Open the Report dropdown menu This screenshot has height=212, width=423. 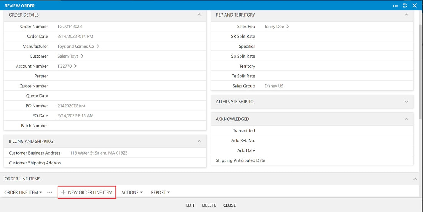pos(160,192)
